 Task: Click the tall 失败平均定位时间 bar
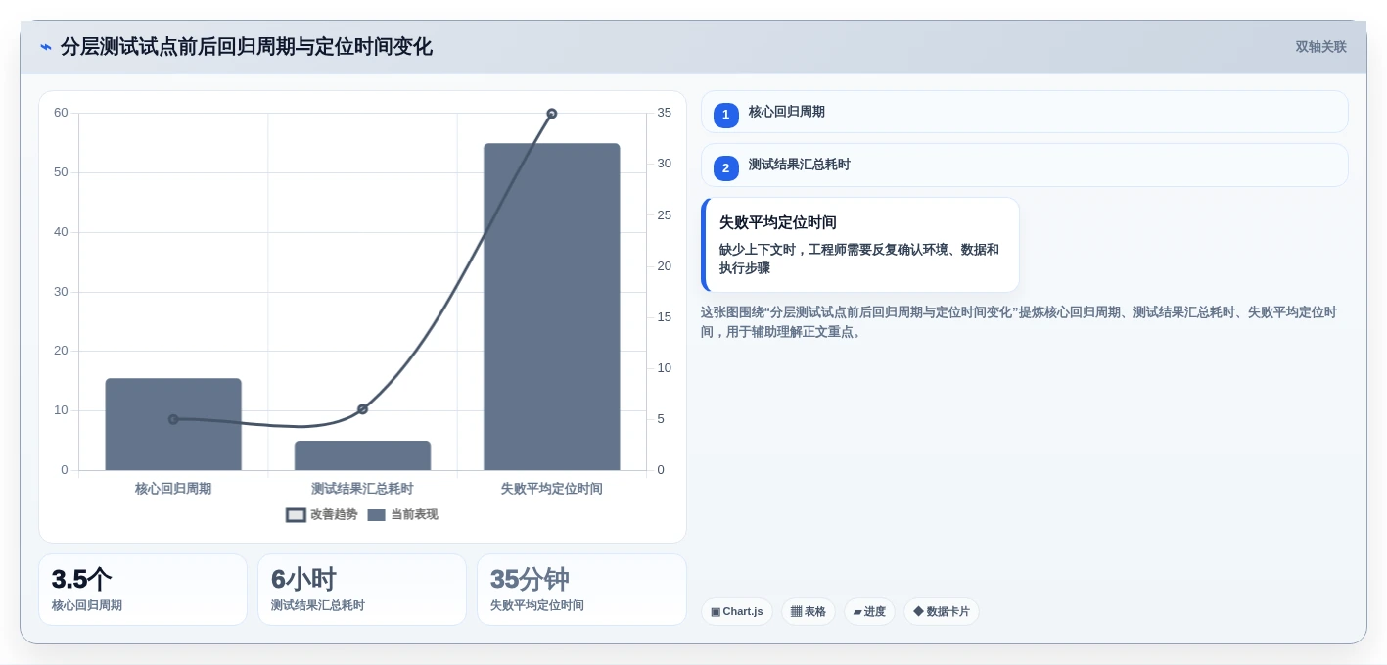551,307
